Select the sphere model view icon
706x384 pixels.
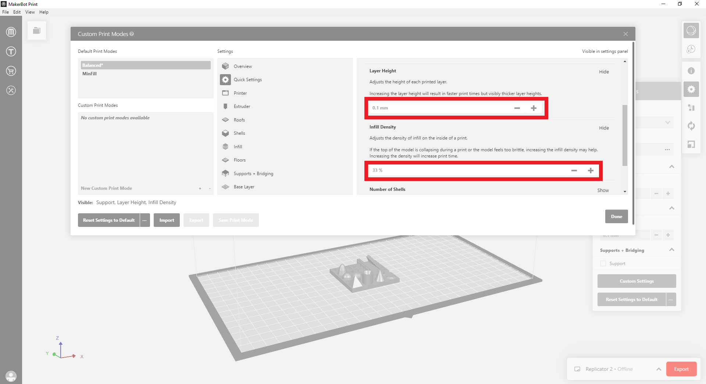coord(691,30)
